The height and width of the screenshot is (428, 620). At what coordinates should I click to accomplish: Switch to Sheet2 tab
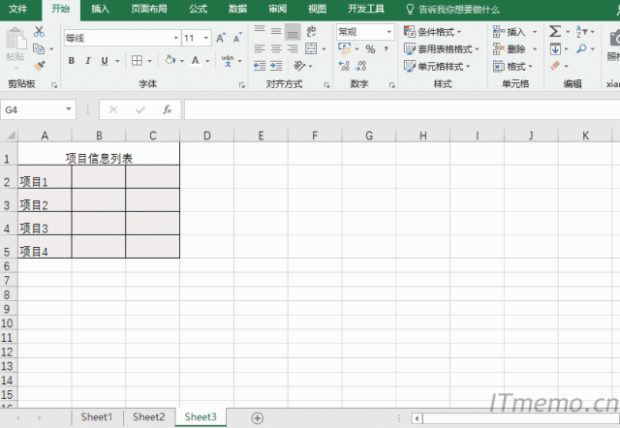148,417
